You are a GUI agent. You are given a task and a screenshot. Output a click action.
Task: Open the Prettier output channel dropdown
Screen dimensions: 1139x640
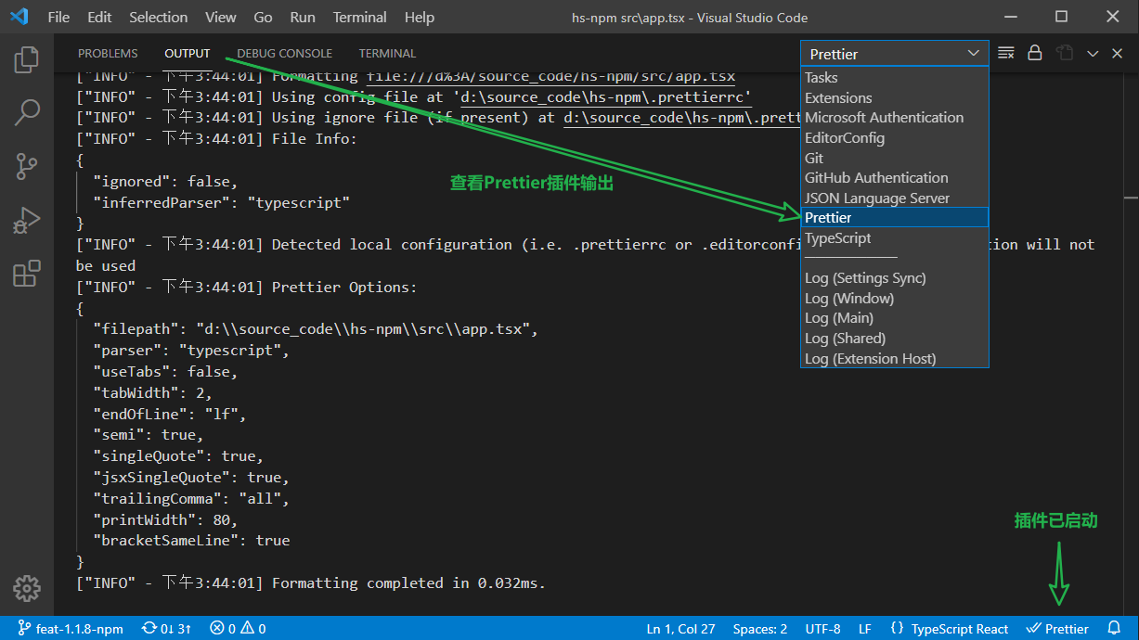(894, 54)
